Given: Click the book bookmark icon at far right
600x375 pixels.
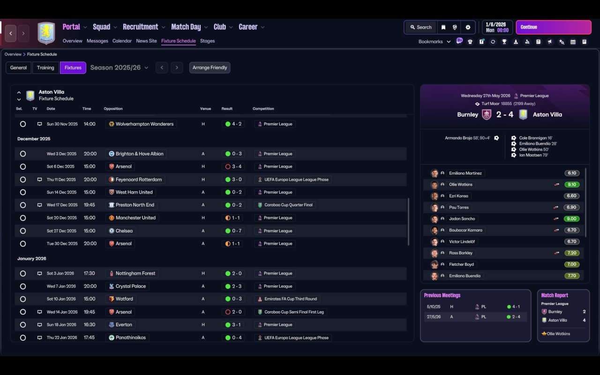Looking at the screenshot, I should [585, 42].
